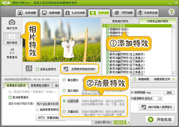The width and height of the screenshot is (179, 127).
Task: Click the 相片间插入视频短片 icon
Action: (144, 107)
